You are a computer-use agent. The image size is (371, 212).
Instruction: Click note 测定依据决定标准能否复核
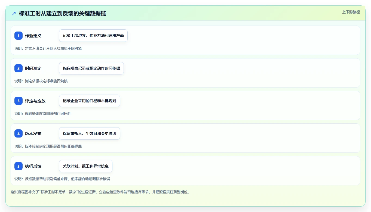41,81
